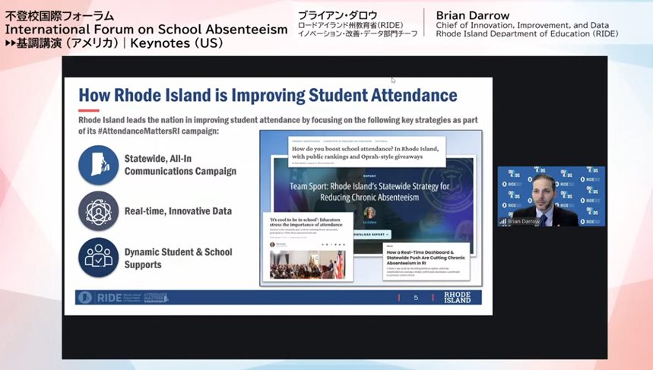Click the slide page number 5
The height and width of the screenshot is (370, 653).
[x=416, y=298]
